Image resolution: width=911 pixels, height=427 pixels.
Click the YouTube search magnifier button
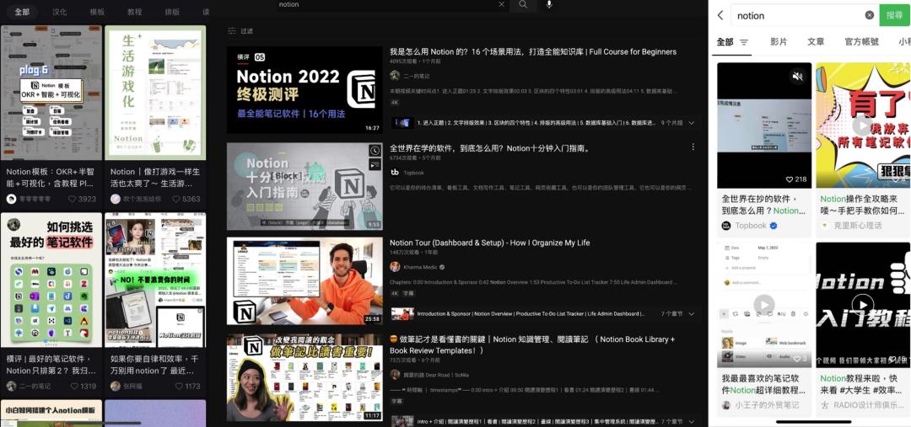(524, 5)
